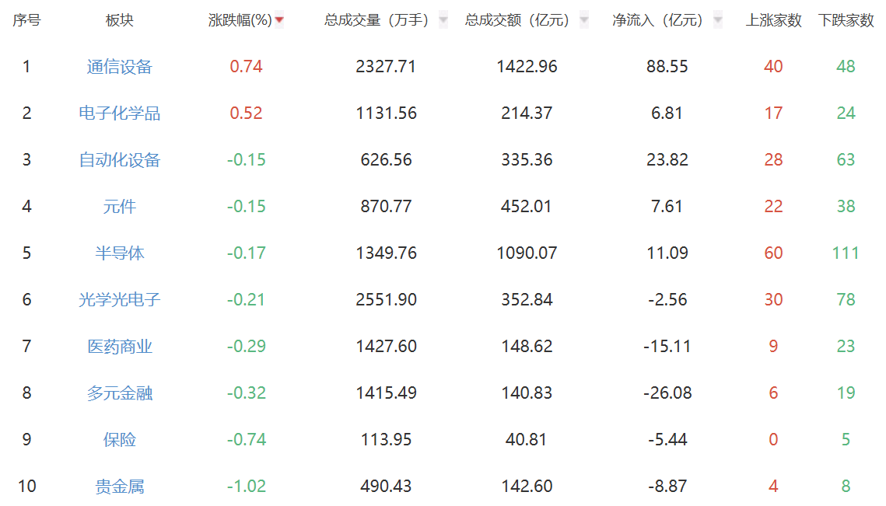
Task: Select the 医药商业 sector
Action: pos(121,346)
